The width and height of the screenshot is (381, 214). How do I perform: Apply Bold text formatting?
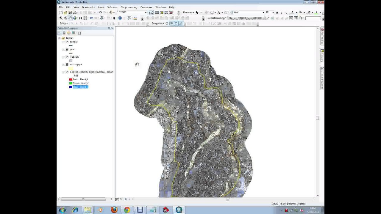[x=277, y=12]
